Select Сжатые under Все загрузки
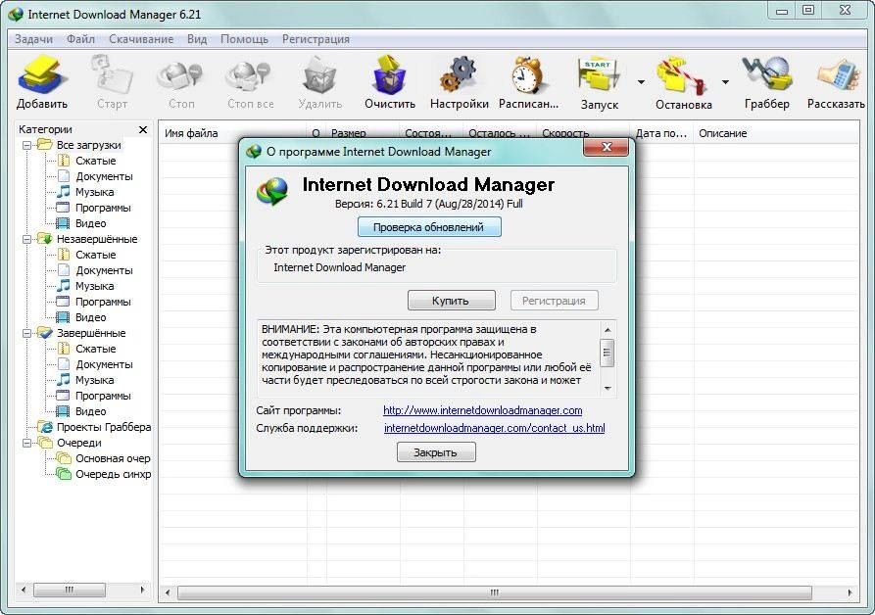 click(95, 161)
